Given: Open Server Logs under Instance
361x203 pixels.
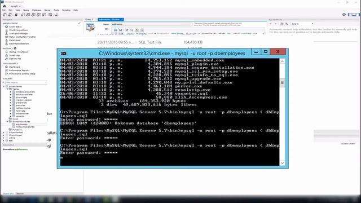Looking at the screenshot, I should pyautogui.click(x=15, y=55).
